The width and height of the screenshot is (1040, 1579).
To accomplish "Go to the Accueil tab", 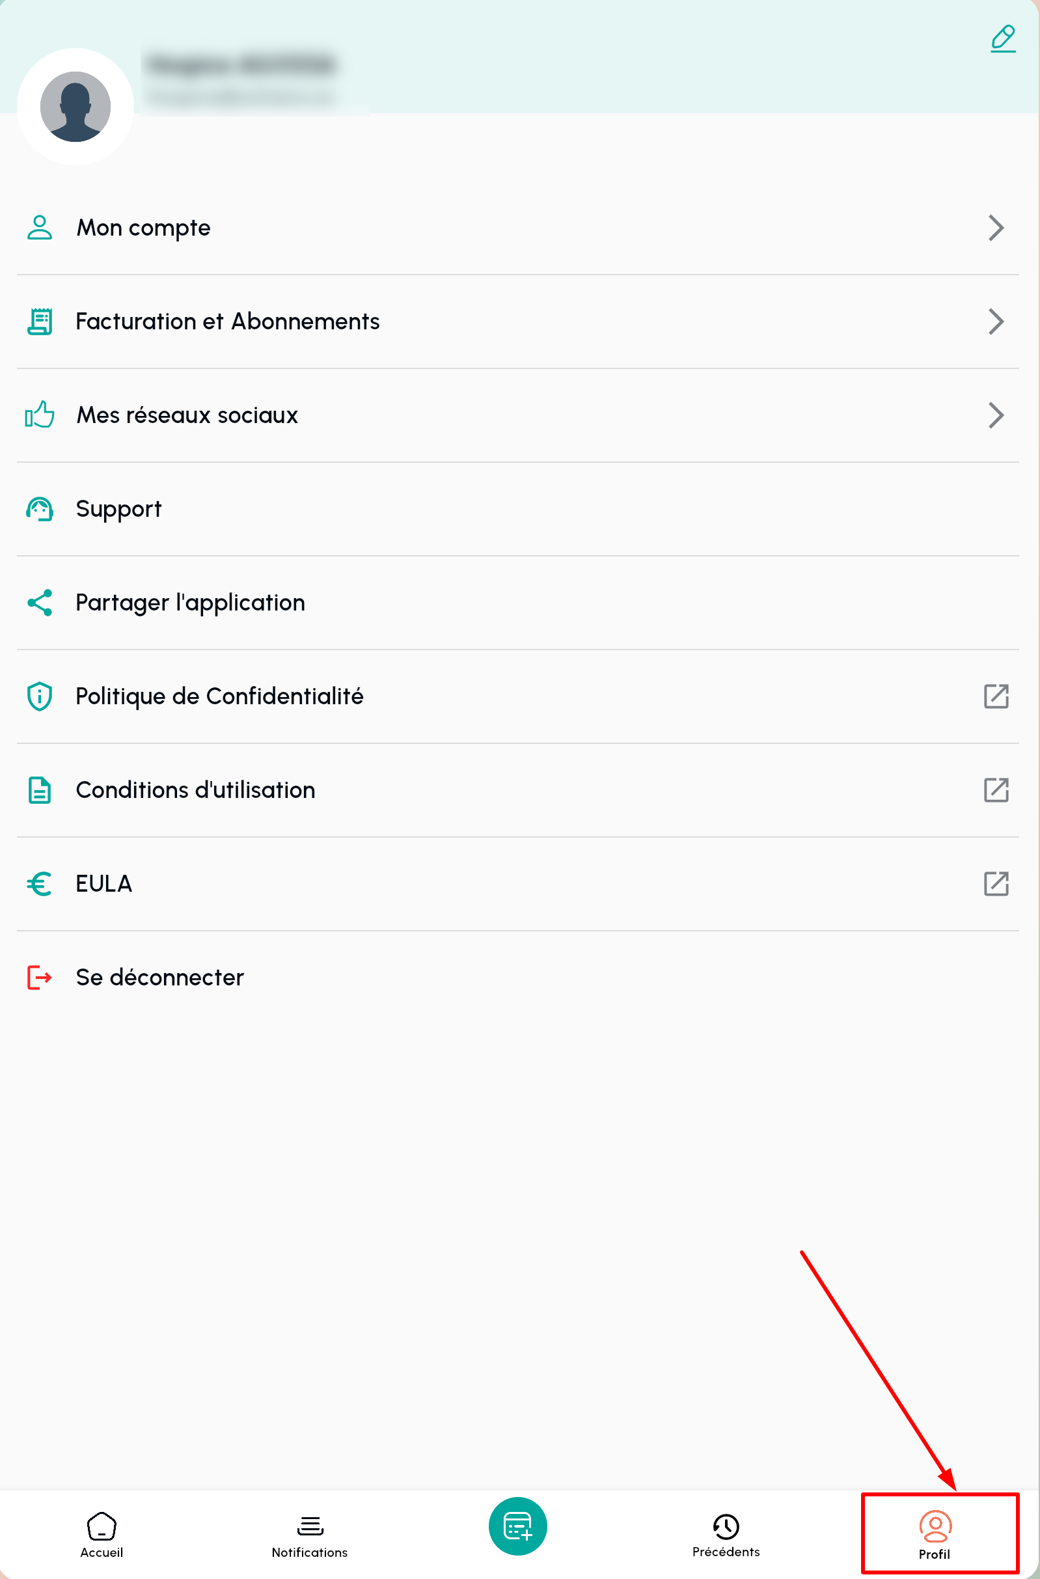I will [x=102, y=1534].
